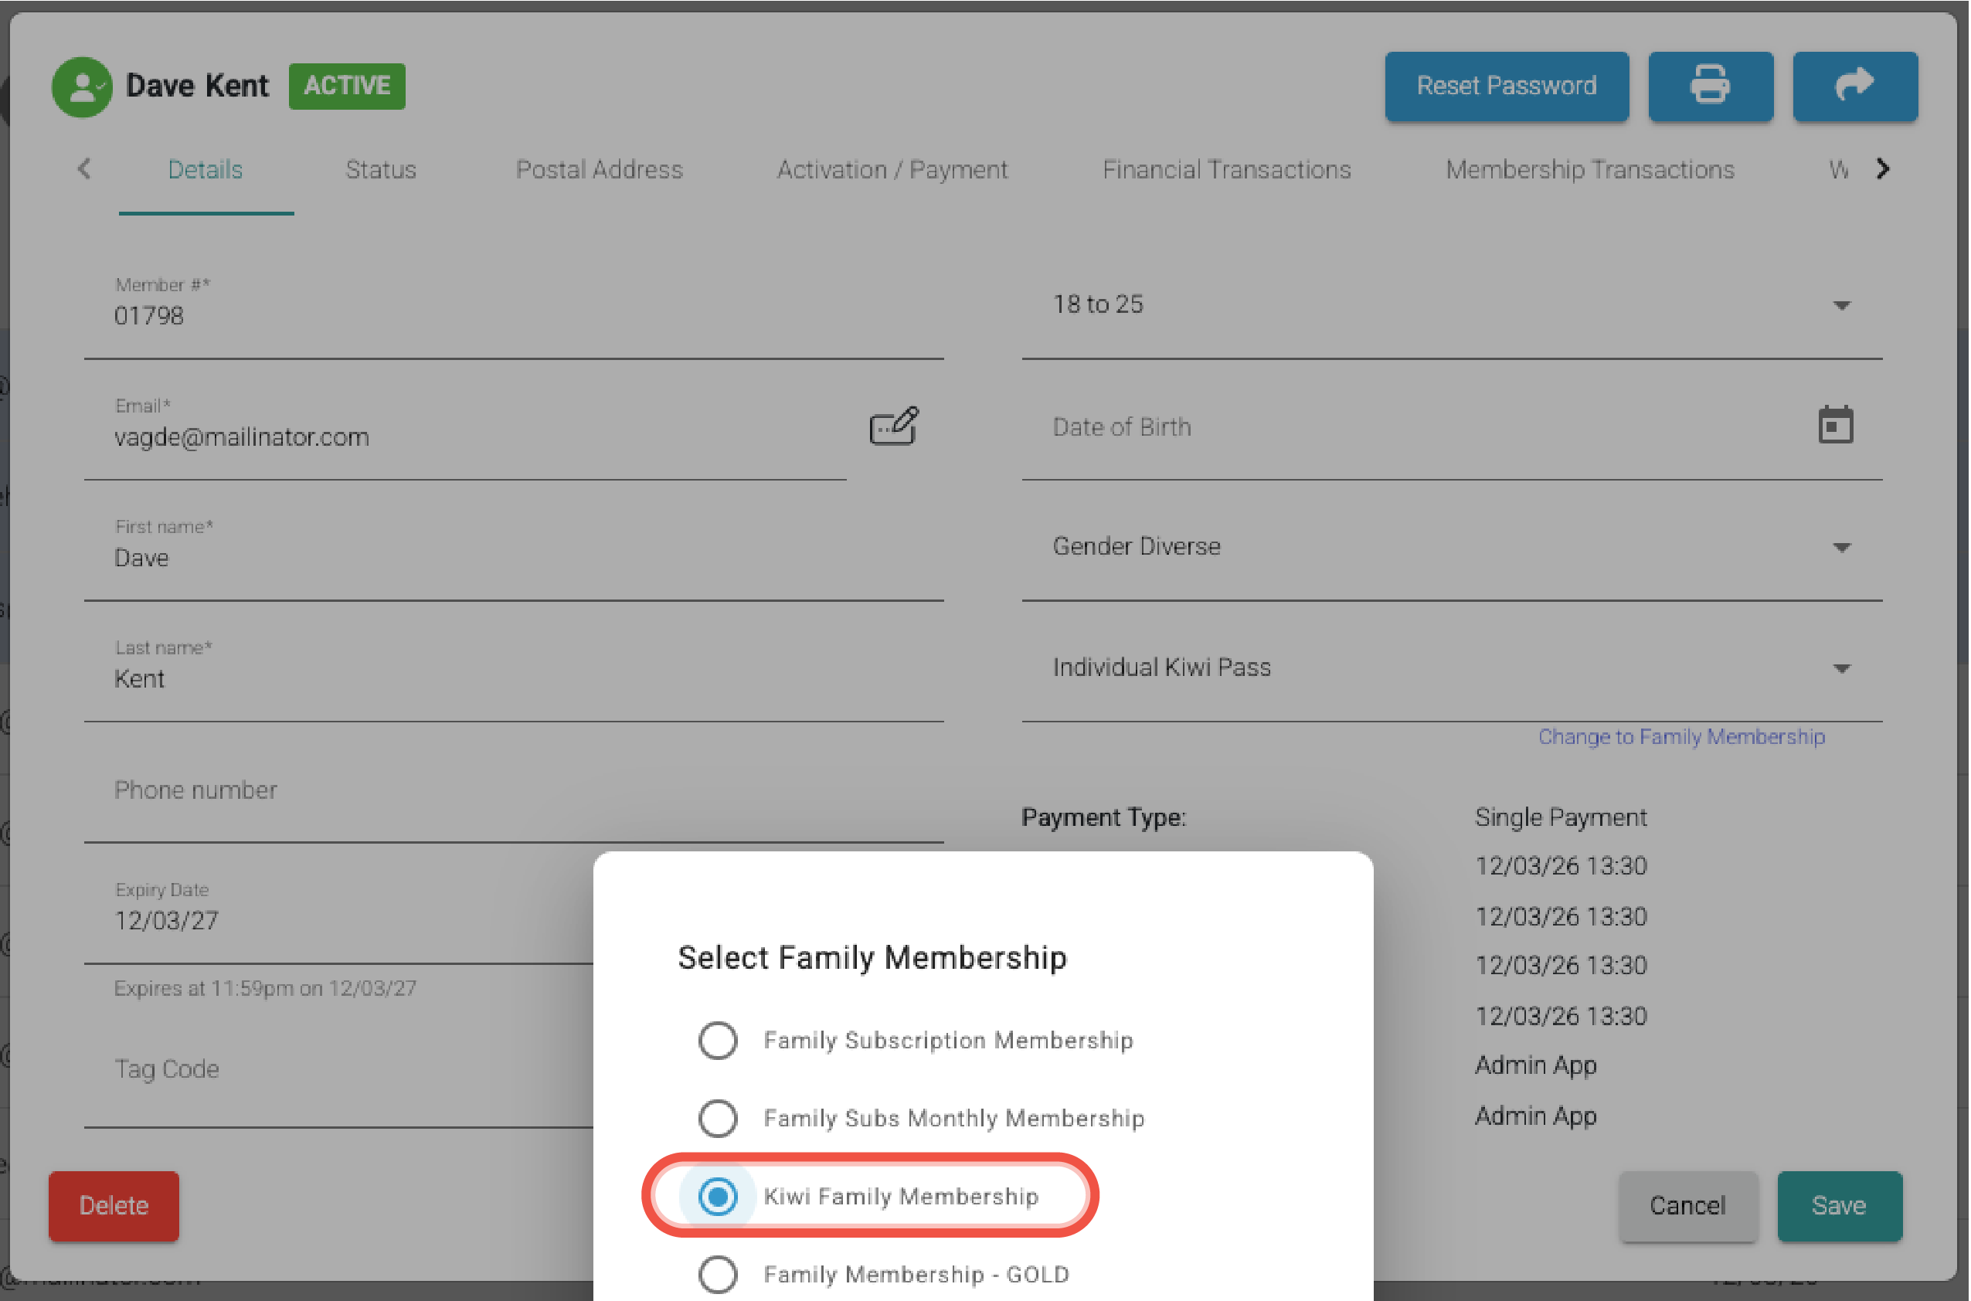The image size is (1971, 1301).
Task: Click the share arrow icon button
Action: 1854,87
